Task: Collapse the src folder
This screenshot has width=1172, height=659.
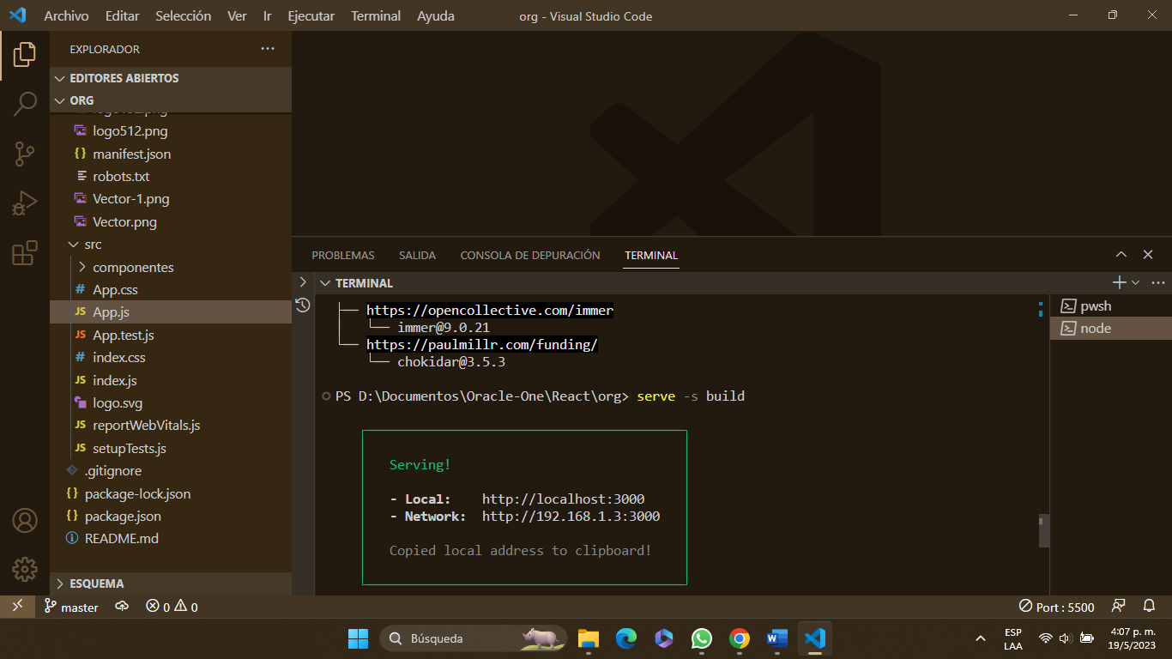Action: pos(171,245)
